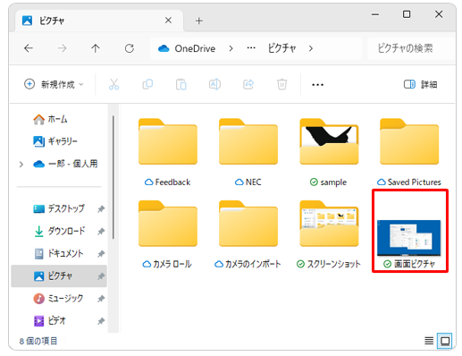Click the Paste clipboard icon

tap(181, 84)
